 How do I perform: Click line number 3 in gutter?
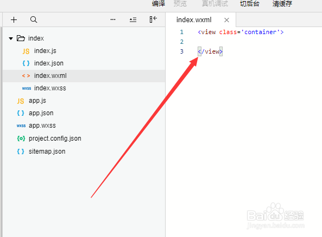(182, 51)
